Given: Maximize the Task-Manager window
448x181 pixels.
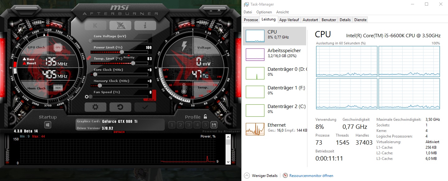Looking at the screenshot, I should click(427, 4).
